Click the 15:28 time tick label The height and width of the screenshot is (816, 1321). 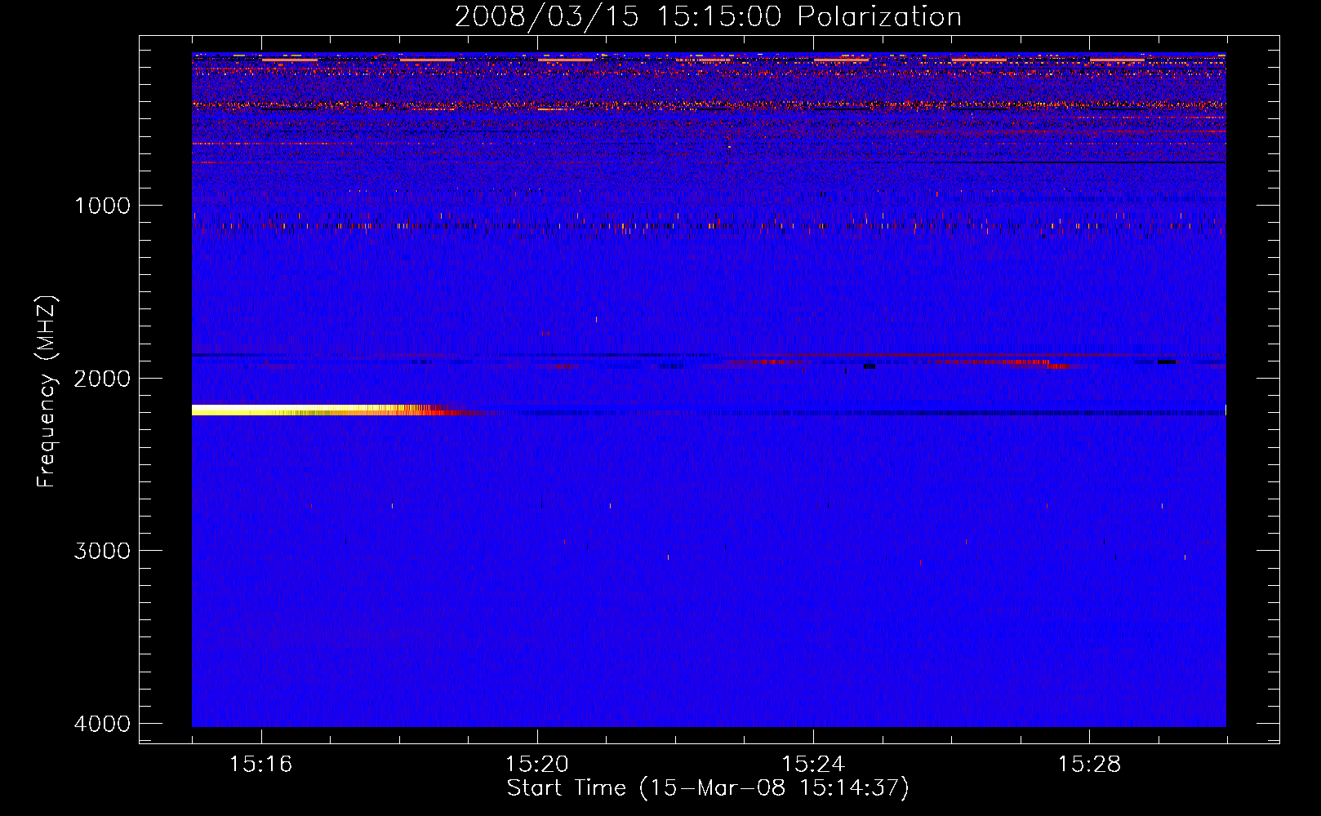pyautogui.click(x=1089, y=764)
